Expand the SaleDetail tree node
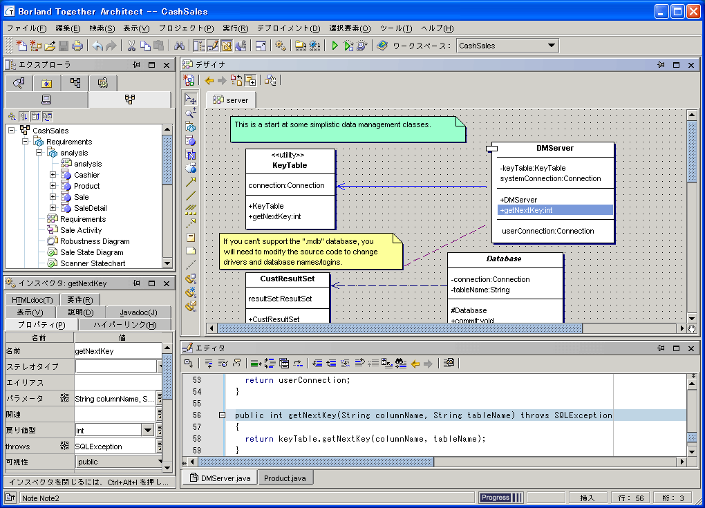The width and height of the screenshot is (705, 508). point(53,208)
